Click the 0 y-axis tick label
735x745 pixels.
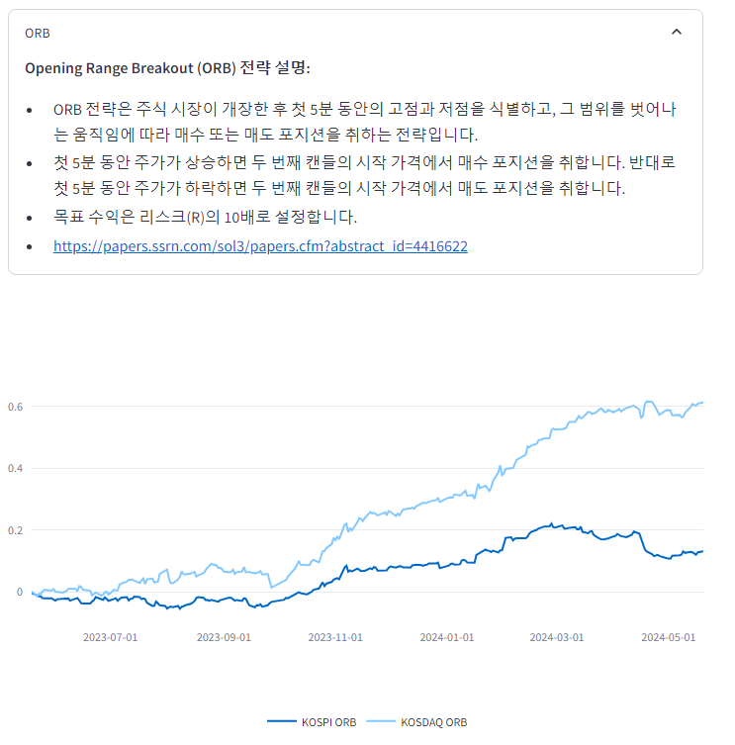pos(19,592)
